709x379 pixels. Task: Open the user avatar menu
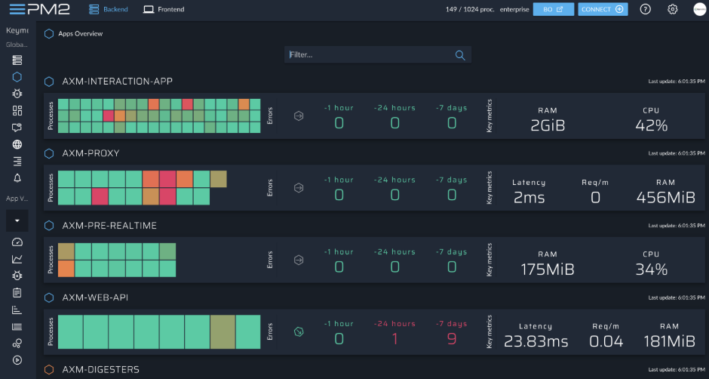click(x=700, y=9)
